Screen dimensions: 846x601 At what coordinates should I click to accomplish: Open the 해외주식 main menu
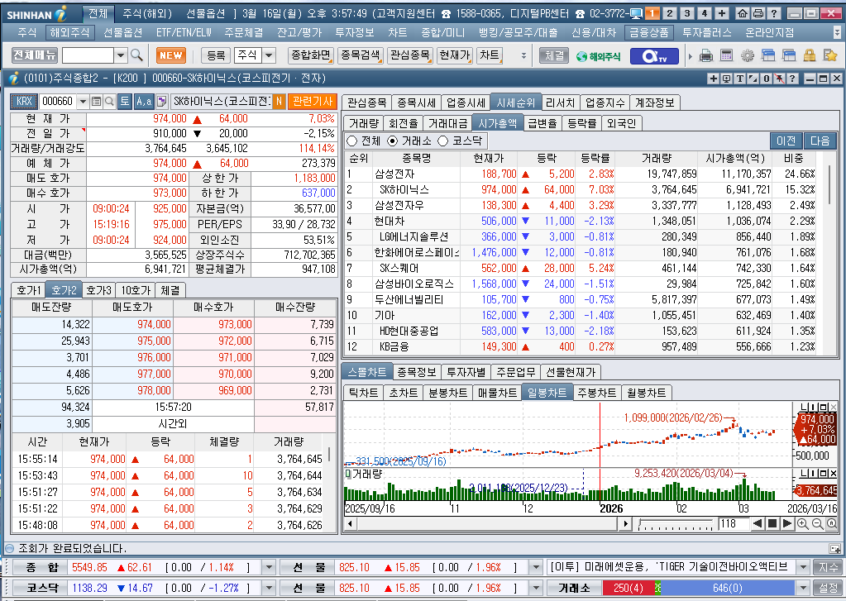69,33
